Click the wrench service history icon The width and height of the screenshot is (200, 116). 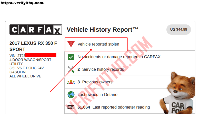(71, 69)
